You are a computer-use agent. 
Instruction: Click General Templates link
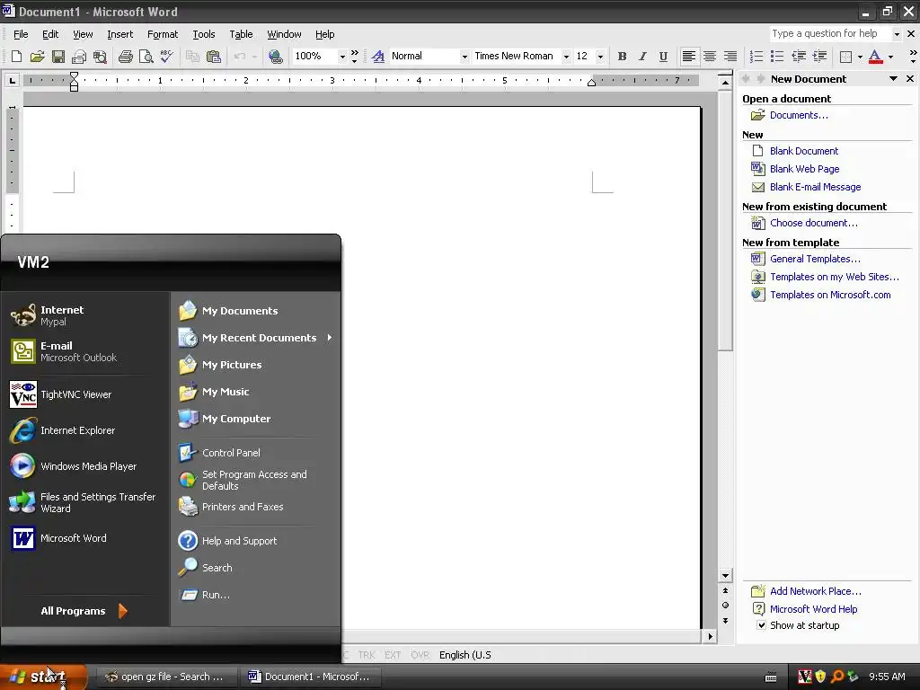pyautogui.click(x=815, y=259)
